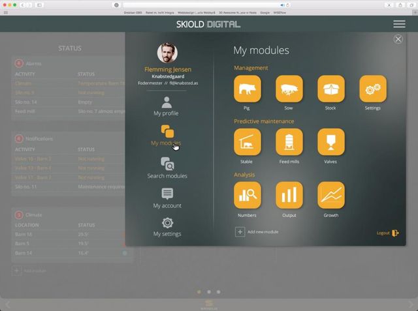The image size is (418, 311).
Task: Open the Stable predictive maintenance module
Action: coord(247,141)
